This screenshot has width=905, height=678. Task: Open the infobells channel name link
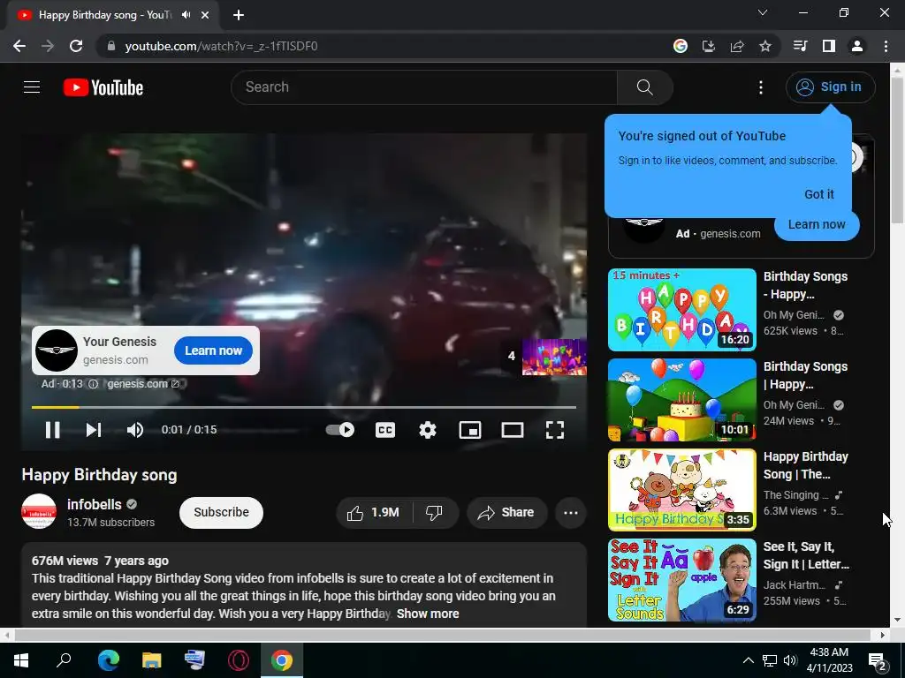click(x=94, y=504)
